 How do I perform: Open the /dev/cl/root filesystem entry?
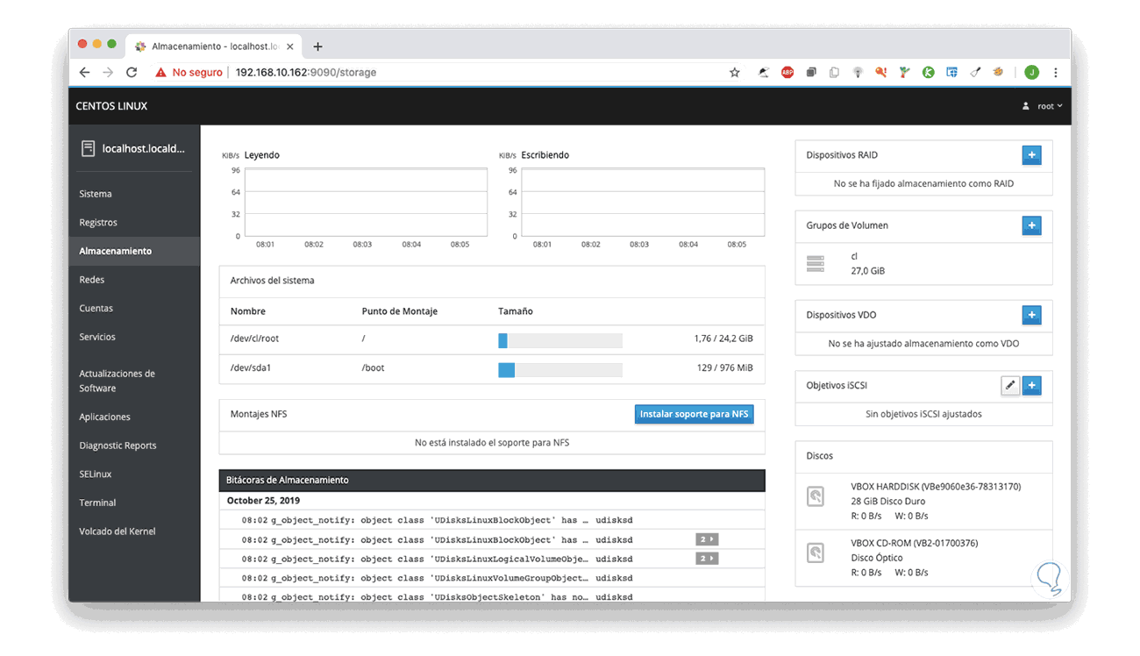click(255, 338)
